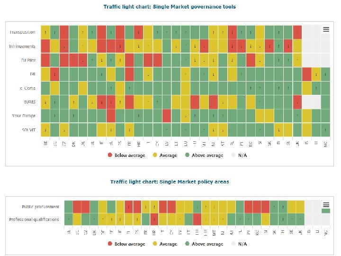The height and width of the screenshot is (256, 341).
Task: Toggle Average series in policy areas legend
Action: click(x=165, y=244)
